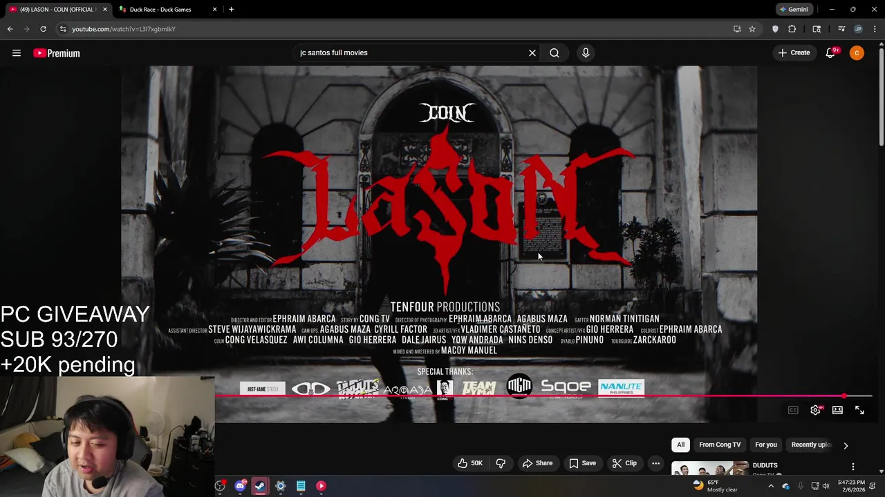Image resolution: width=885 pixels, height=497 pixels.
Task: Open Chrome three-dot menu
Action: (875, 29)
